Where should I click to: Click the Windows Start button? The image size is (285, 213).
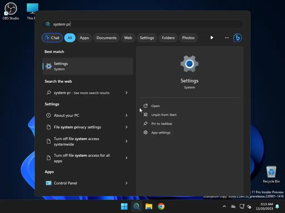click(124, 206)
